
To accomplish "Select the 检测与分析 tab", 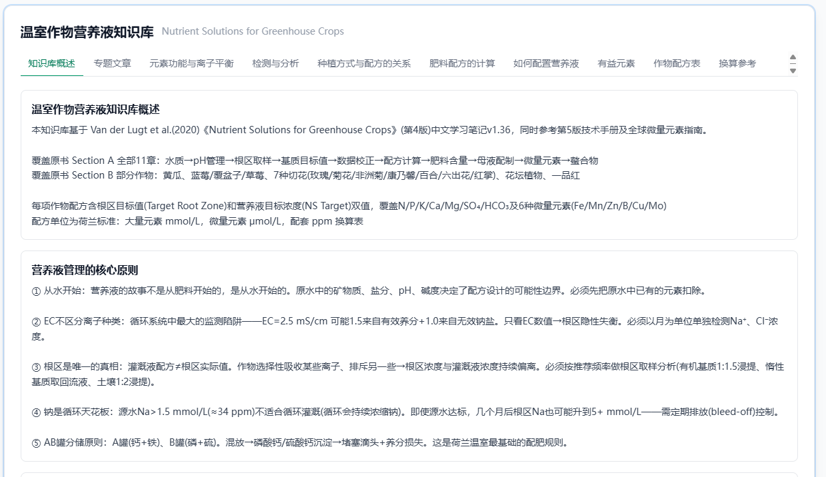I will [x=275, y=63].
